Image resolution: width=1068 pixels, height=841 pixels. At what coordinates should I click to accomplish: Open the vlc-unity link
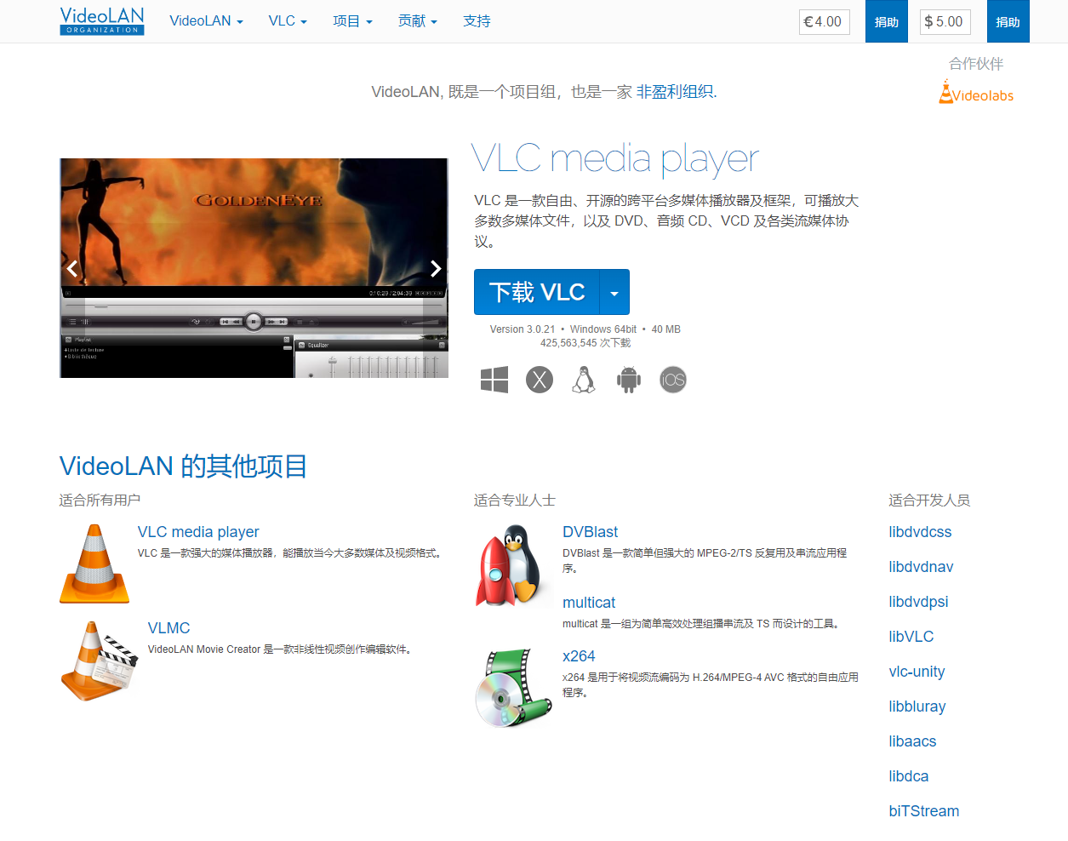point(917,672)
